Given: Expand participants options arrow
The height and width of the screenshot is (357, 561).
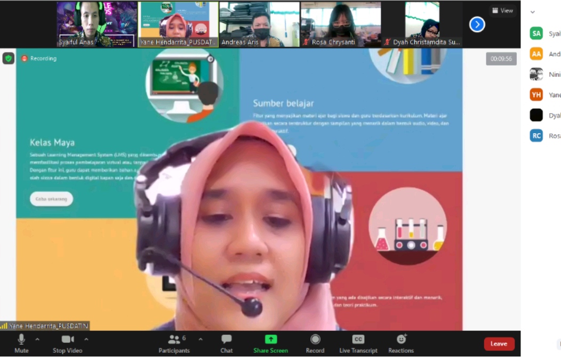Looking at the screenshot, I should click(x=201, y=339).
